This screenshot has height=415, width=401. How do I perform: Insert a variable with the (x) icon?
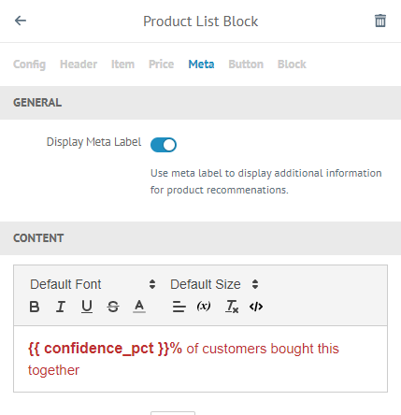[204, 307]
